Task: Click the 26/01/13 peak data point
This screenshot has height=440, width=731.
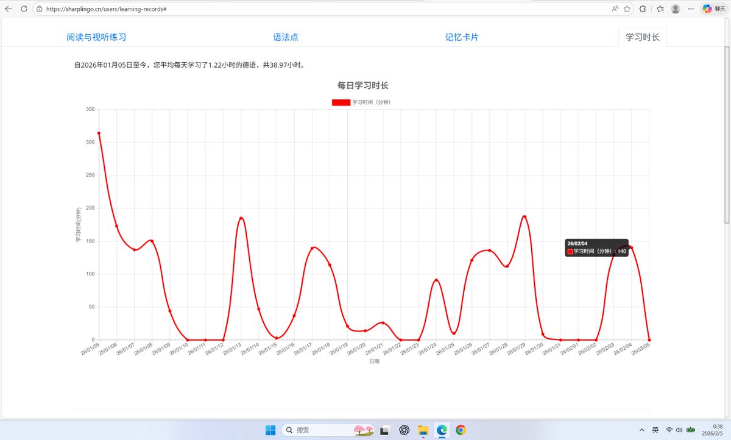Action: (x=241, y=218)
